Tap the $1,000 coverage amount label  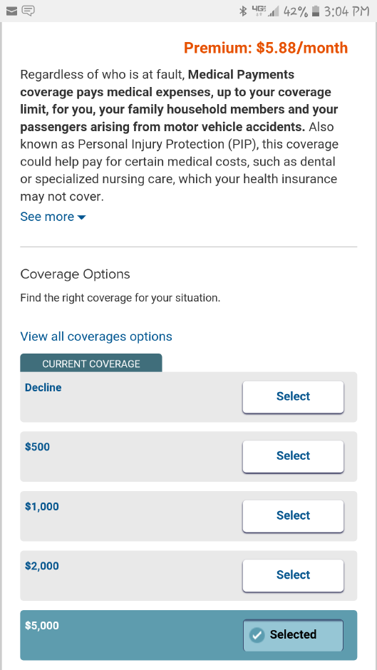pyautogui.click(x=42, y=506)
